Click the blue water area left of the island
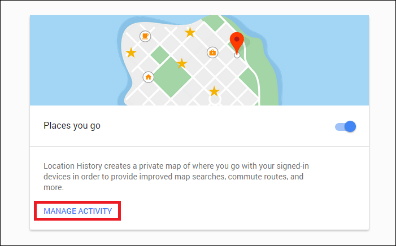Image resolution: width=396 pixels, height=246 pixels. coord(73,60)
